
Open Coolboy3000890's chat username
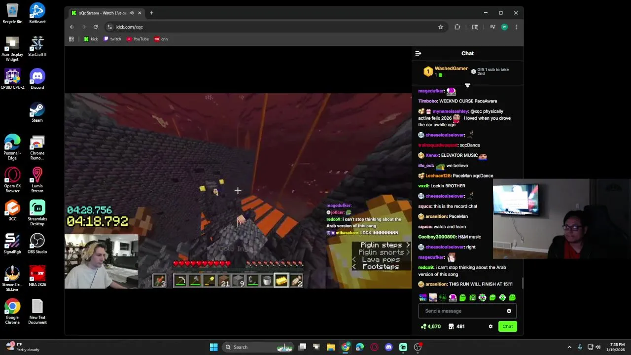tap(437, 237)
